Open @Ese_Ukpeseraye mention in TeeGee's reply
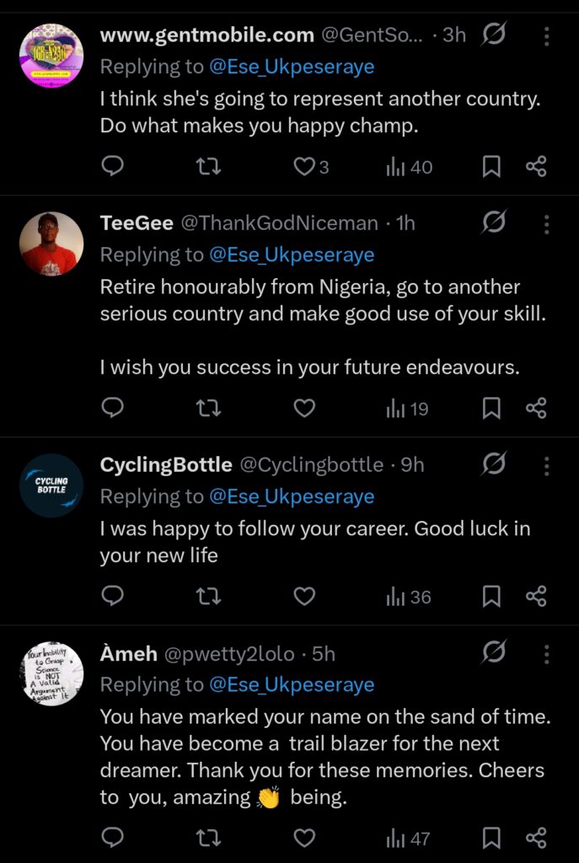Screen dimensions: 579x863 click(x=292, y=255)
